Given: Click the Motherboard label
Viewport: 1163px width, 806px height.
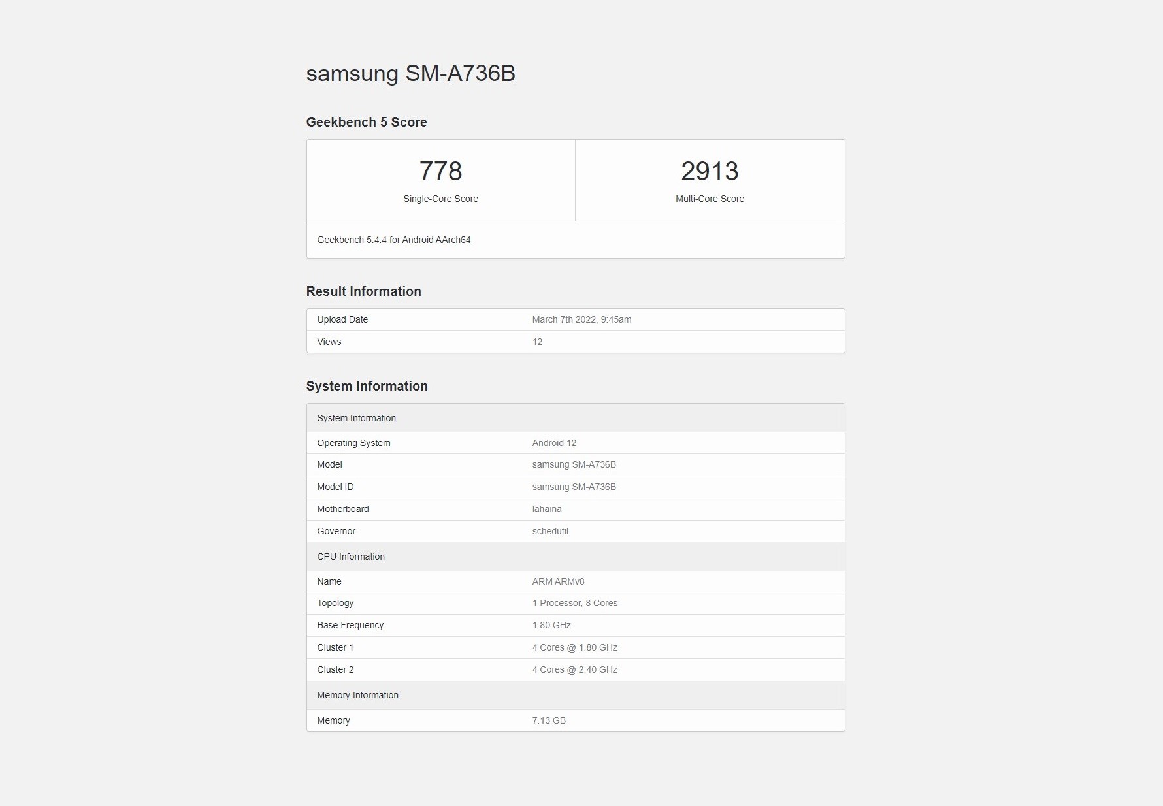Looking at the screenshot, I should (x=343, y=509).
